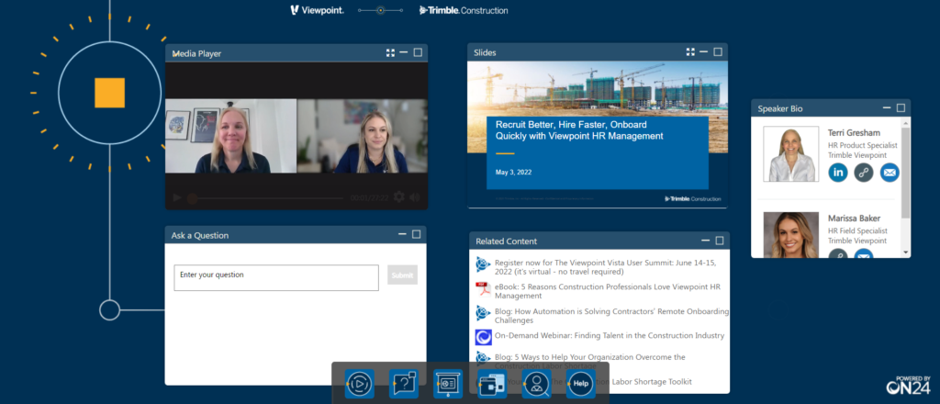This screenshot has height=404, width=940.
Task: Click the Remote Onboarding blog item icon
Action: pyautogui.click(x=483, y=313)
